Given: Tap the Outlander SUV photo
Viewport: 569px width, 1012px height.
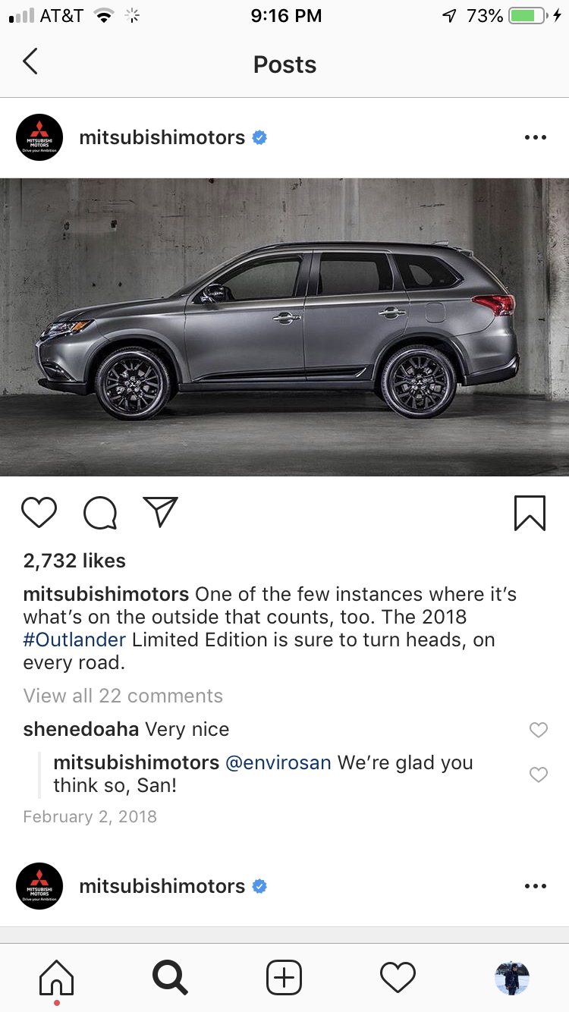Looking at the screenshot, I should pyautogui.click(x=284, y=327).
